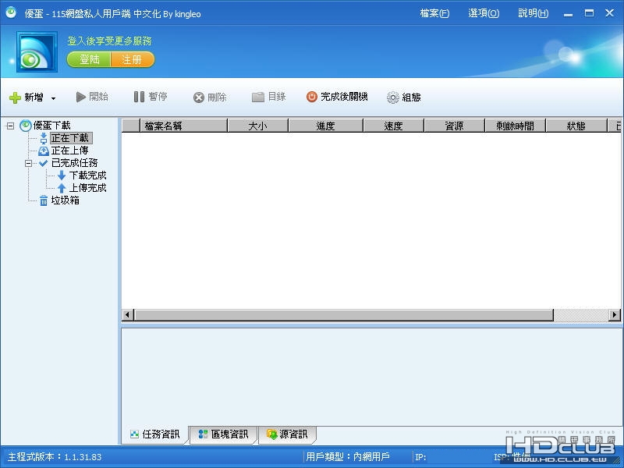
Task: Click the green plus New task icon
Action: (15, 97)
